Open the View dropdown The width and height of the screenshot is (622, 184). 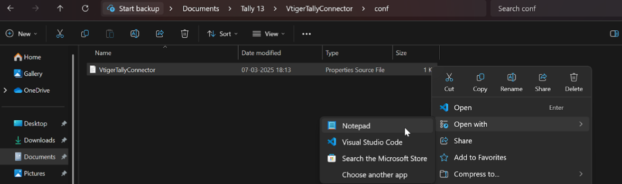(269, 33)
